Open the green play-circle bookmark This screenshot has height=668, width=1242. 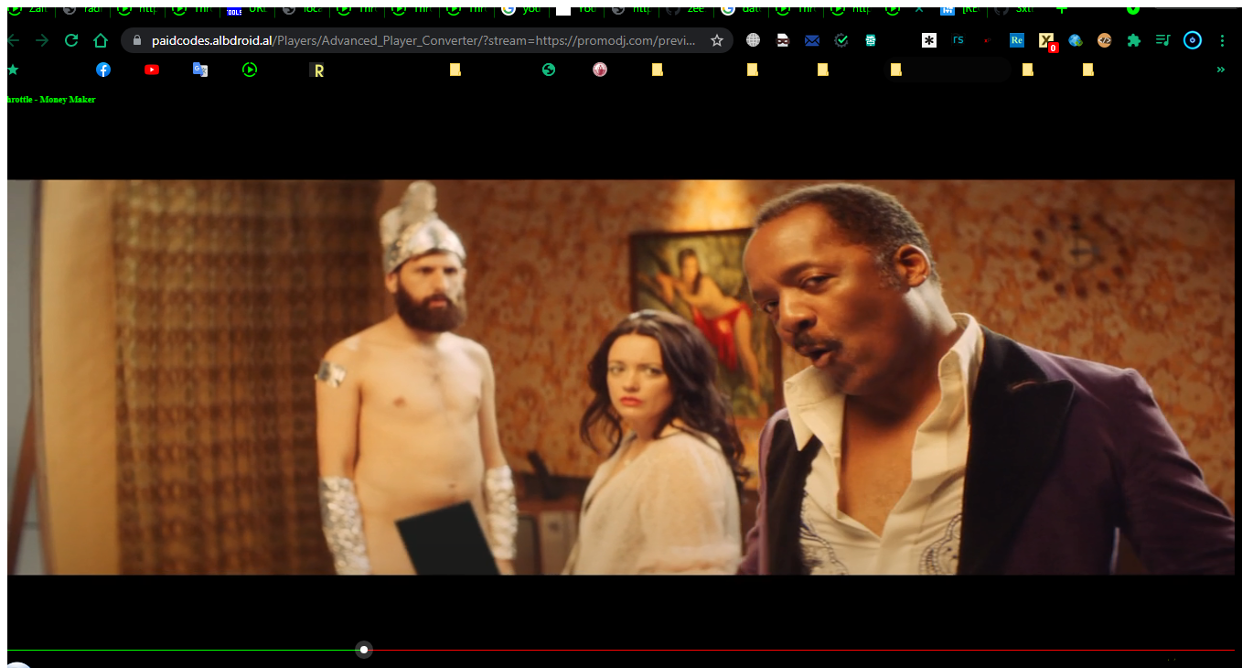(x=250, y=70)
